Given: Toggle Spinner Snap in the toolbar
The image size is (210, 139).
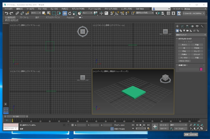Looking at the screenshot, I should point(127,13).
